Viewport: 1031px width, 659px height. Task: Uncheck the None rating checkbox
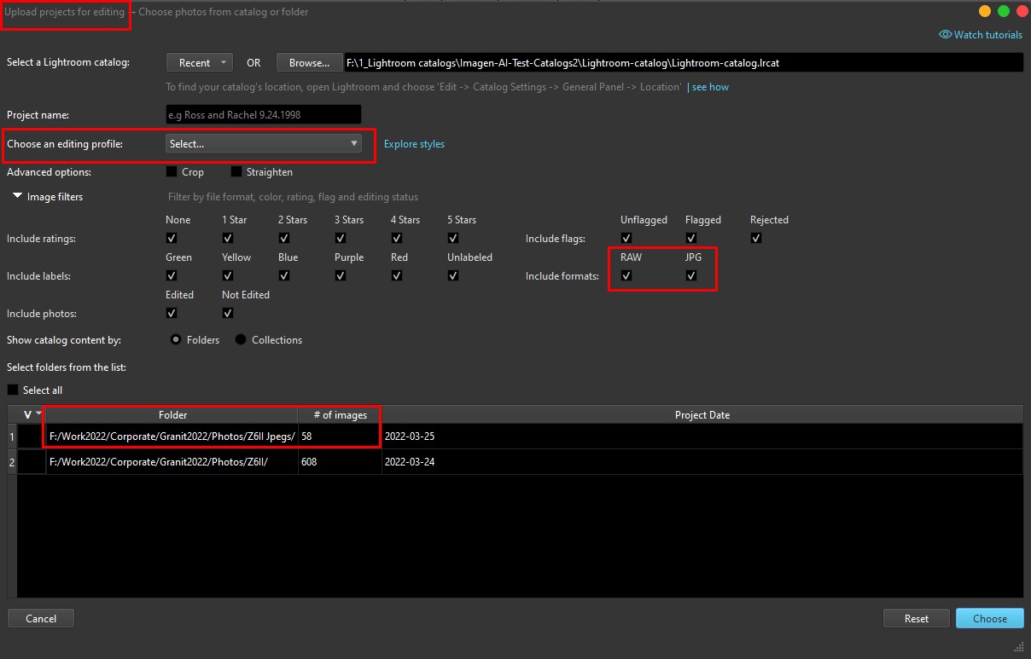point(172,239)
